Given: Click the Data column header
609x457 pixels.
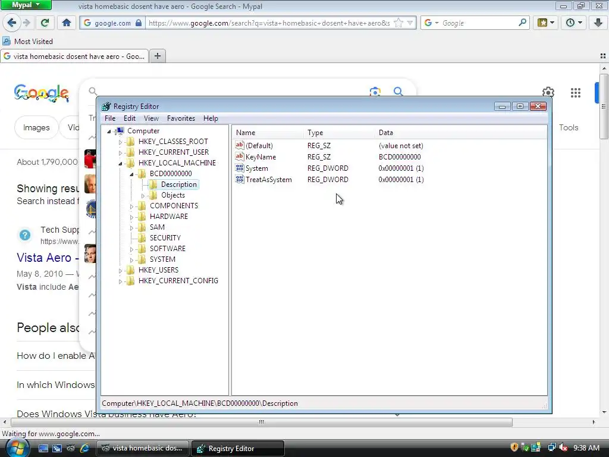Looking at the screenshot, I should (x=461, y=133).
